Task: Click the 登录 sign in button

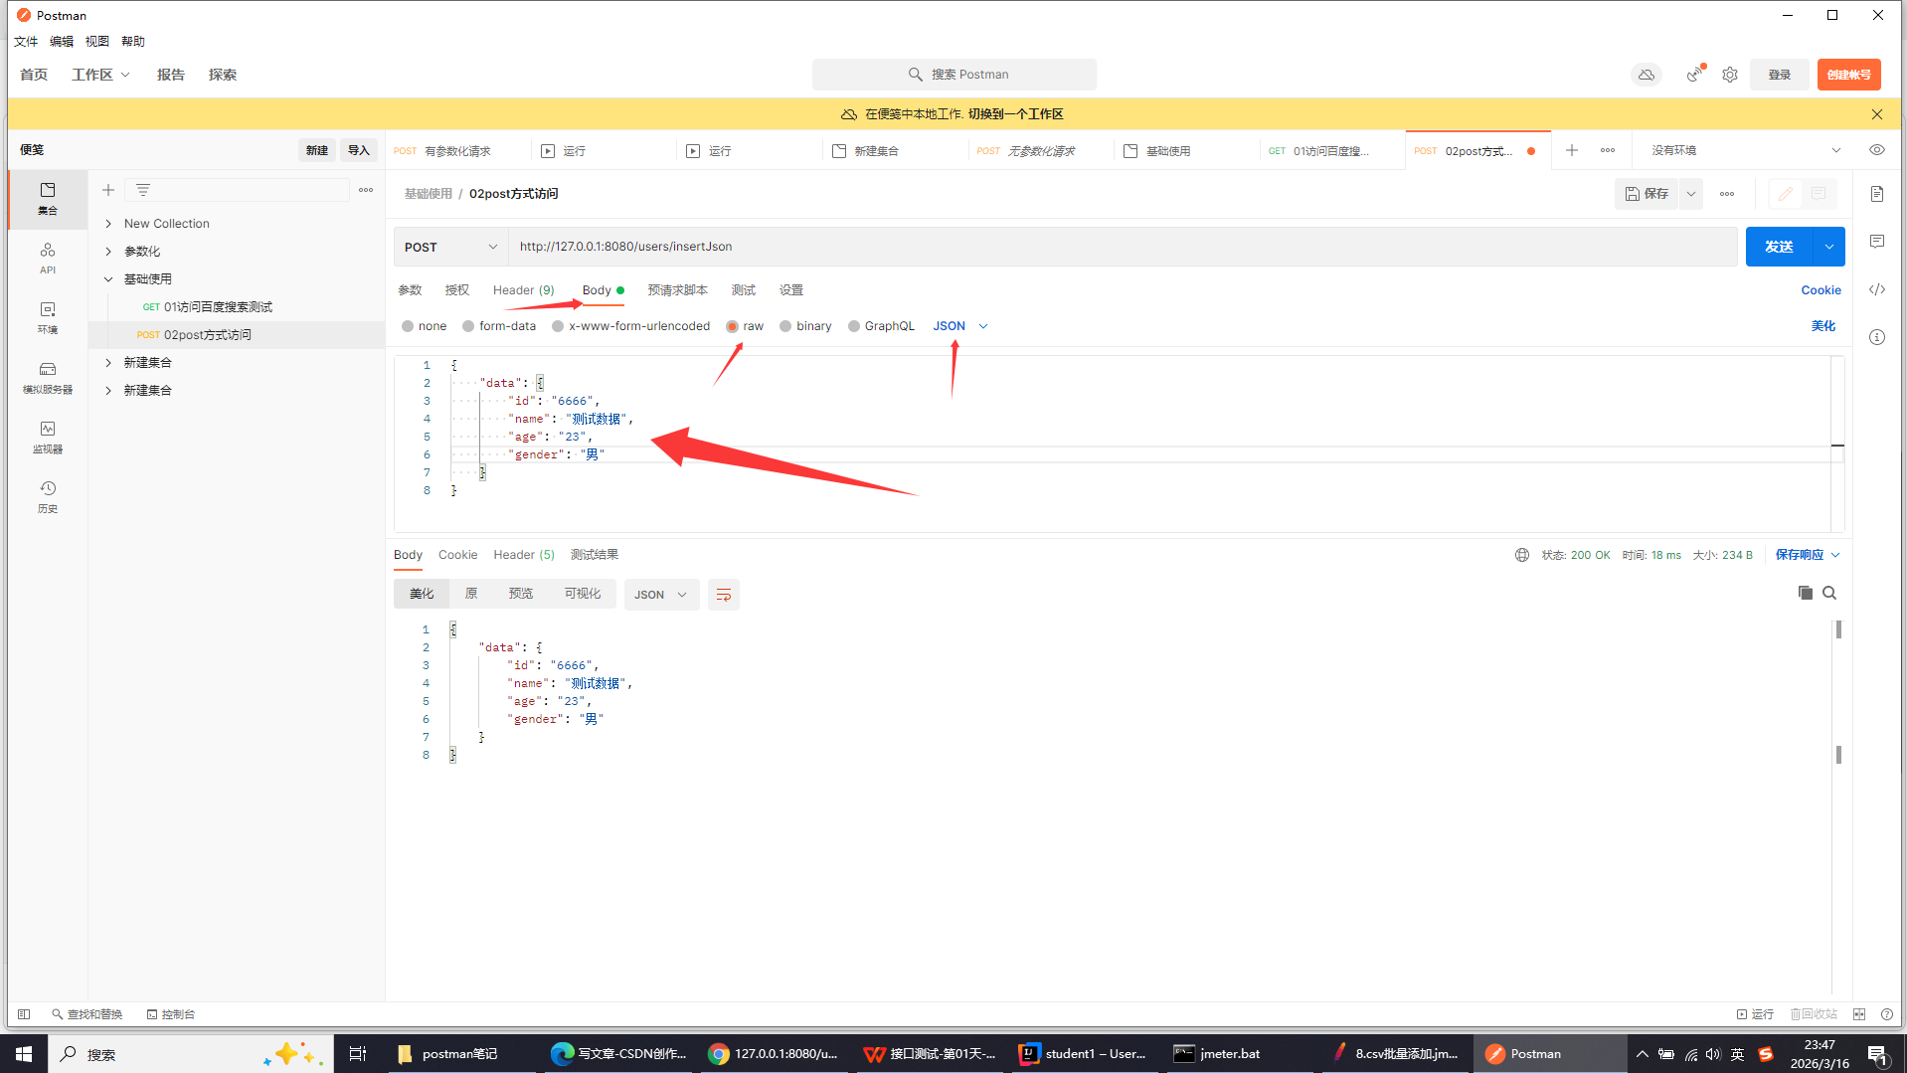Action: point(1780,75)
